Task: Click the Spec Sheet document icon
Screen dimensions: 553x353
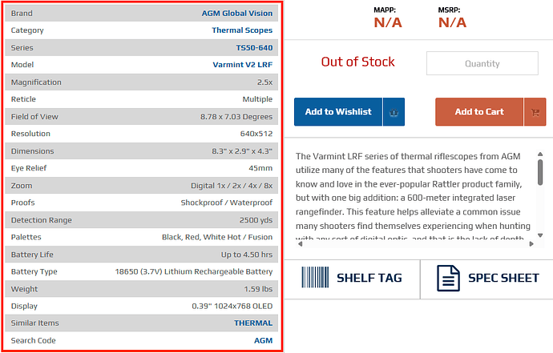Action: tap(448, 279)
